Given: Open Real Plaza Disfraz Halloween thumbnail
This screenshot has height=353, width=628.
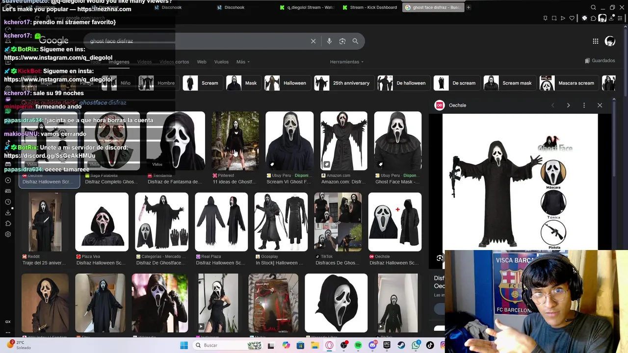Looking at the screenshot, I should pyautogui.click(x=221, y=222).
